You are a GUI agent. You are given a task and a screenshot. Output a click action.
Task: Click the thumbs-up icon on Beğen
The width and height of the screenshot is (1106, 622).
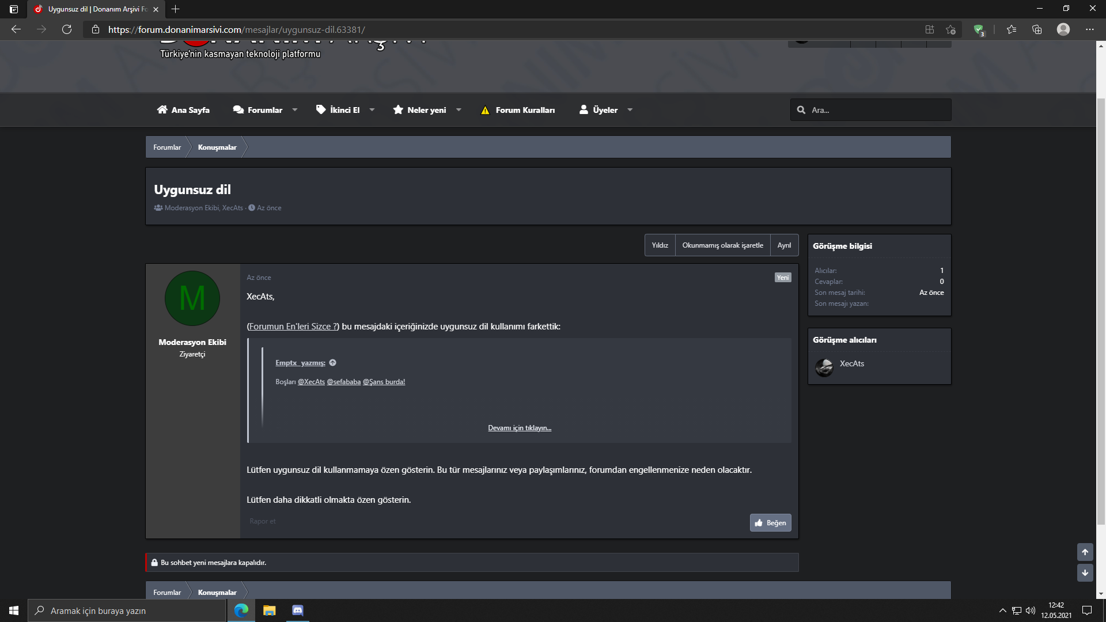tap(759, 523)
